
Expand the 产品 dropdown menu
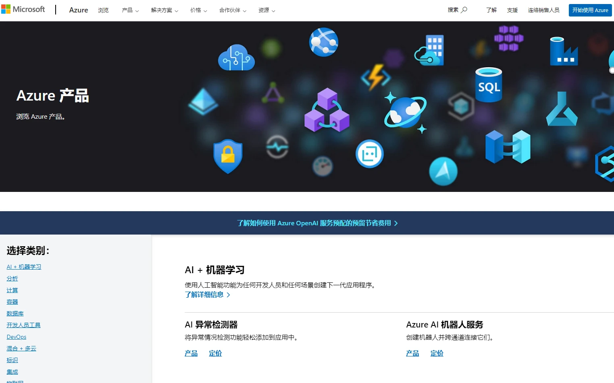click(x=130, y=10)
